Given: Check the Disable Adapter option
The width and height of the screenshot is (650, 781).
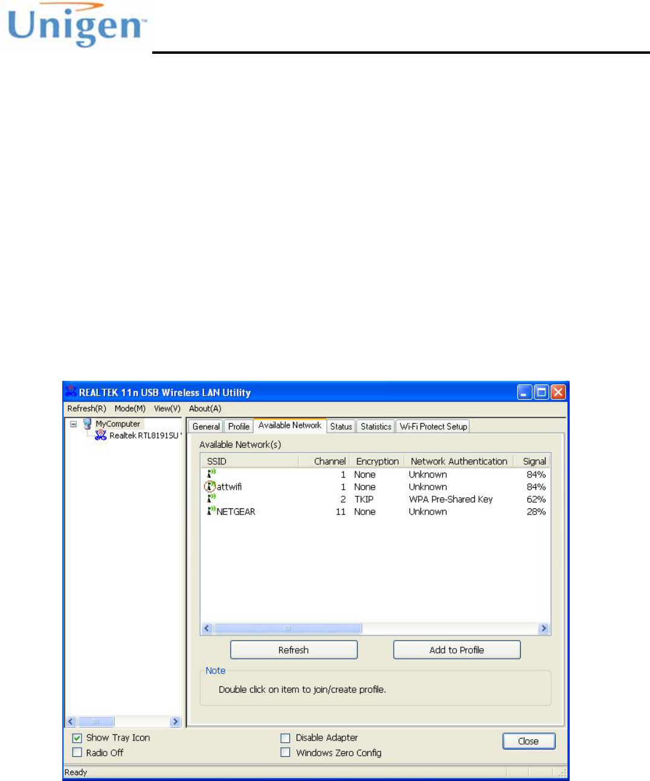Looking at the screenshot, I should coord(285,737).
